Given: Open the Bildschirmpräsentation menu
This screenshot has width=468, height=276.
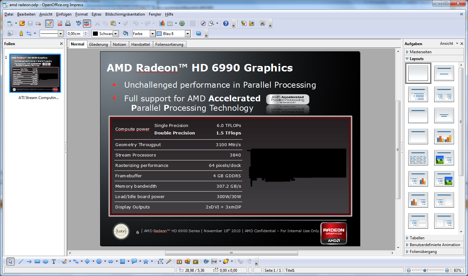Looking at the screenshot, I should tap(125, 14).
